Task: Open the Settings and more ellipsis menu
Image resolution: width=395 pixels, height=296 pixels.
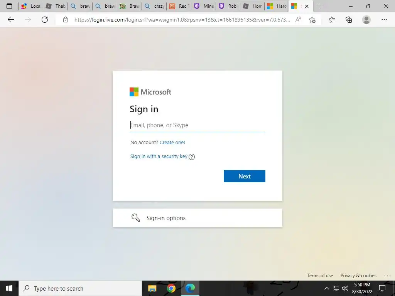Action: [384, 20]
